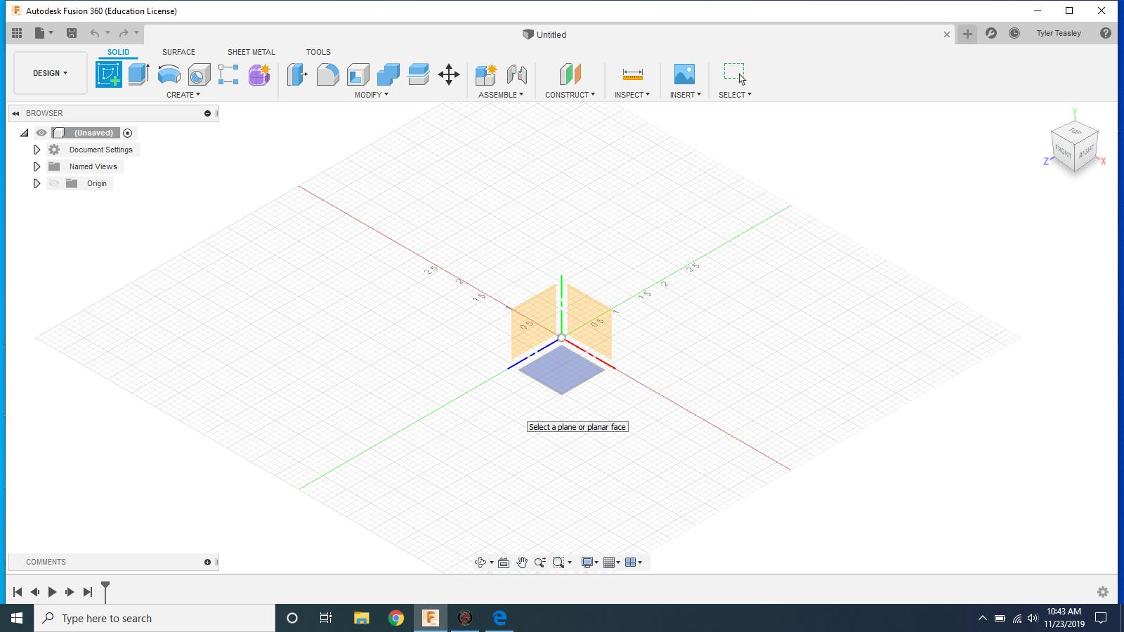This screenshot has height=632, width=1124.
Task: Open the ASSEMBLE dropdown menu
Action: coord(501,95)
